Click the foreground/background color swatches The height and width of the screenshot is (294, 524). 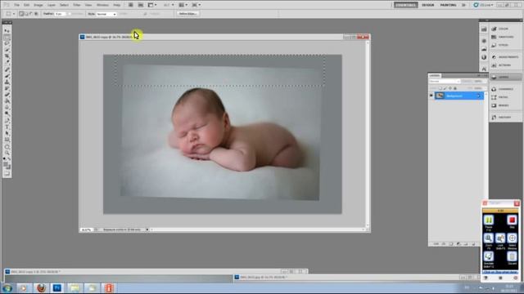[x=7, y=165]
